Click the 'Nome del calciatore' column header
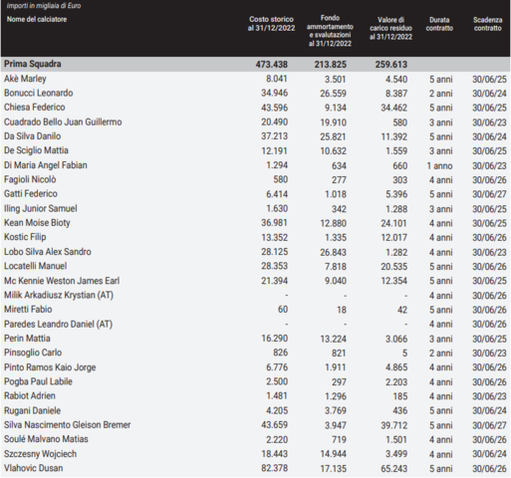Image resolution: width=511 pixels, height=478 pixels. click(x=37, y=19)
